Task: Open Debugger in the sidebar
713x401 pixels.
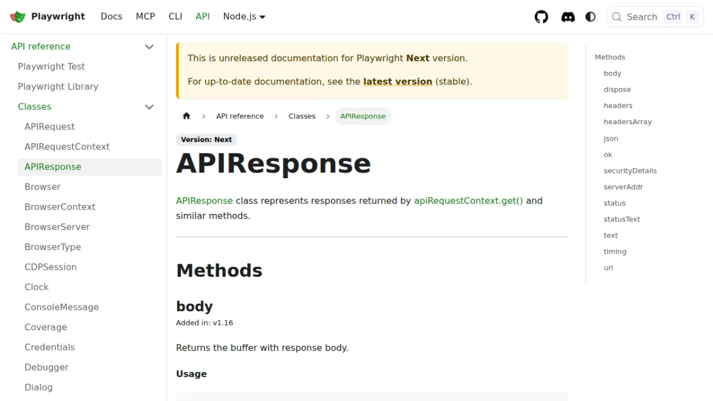Action: click(46, 367)
